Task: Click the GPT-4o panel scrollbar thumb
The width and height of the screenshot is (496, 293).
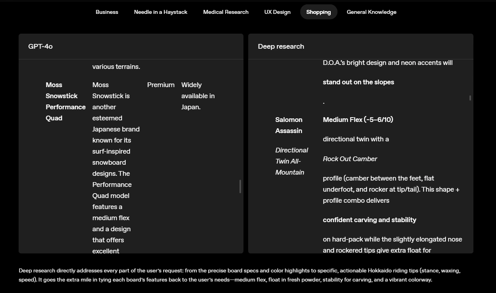Action: pos(240,186)
